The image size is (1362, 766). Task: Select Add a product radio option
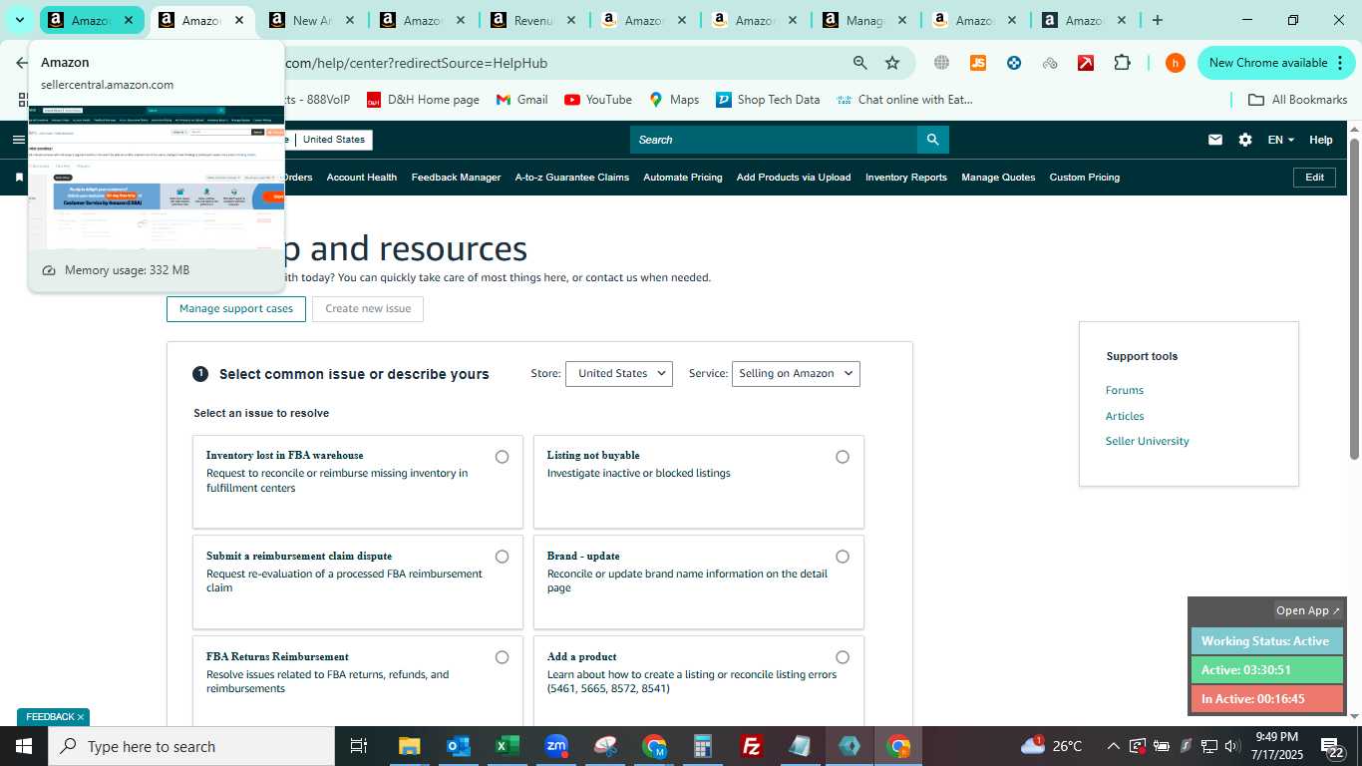tap(843, 657)
